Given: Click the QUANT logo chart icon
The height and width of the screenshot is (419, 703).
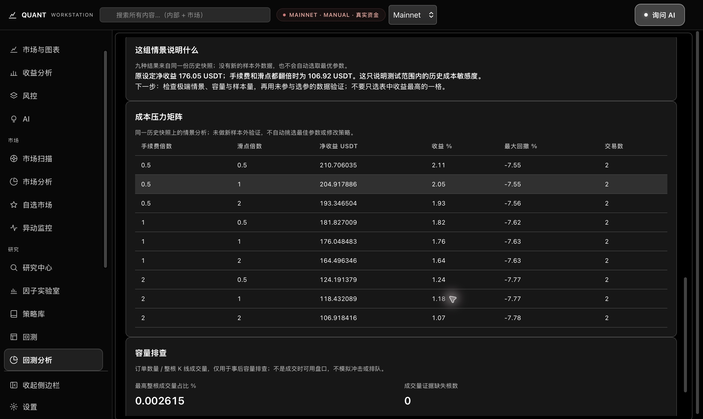Looking at the screenshot, I should click(x=12, y=15).
